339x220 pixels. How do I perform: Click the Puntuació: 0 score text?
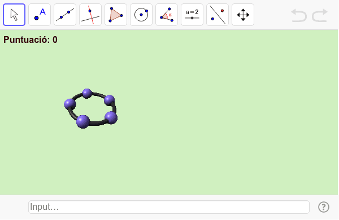point(31,39)
